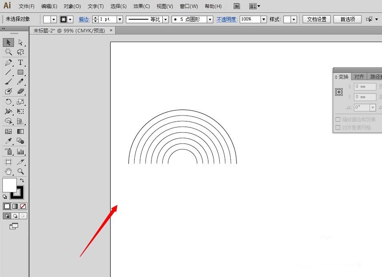Open Adobe Bridge via Br icon
This screenshot has width=382, height=277.
pos(237,6)
